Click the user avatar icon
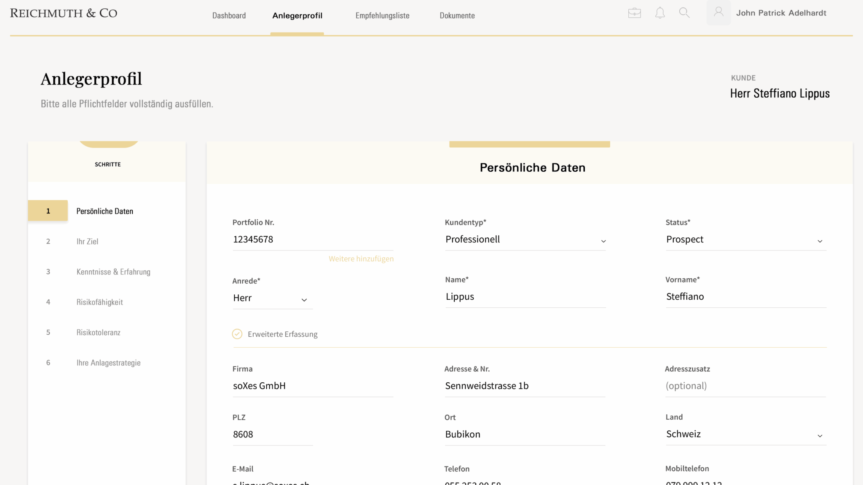Viewport: 863px width, 485px height. 718,13
